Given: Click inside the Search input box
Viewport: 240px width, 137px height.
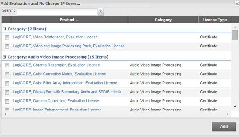Looking at the screenshot, I should point(57,12).
